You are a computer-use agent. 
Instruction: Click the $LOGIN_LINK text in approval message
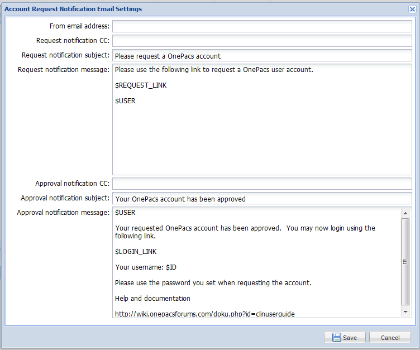pos(136,252)
